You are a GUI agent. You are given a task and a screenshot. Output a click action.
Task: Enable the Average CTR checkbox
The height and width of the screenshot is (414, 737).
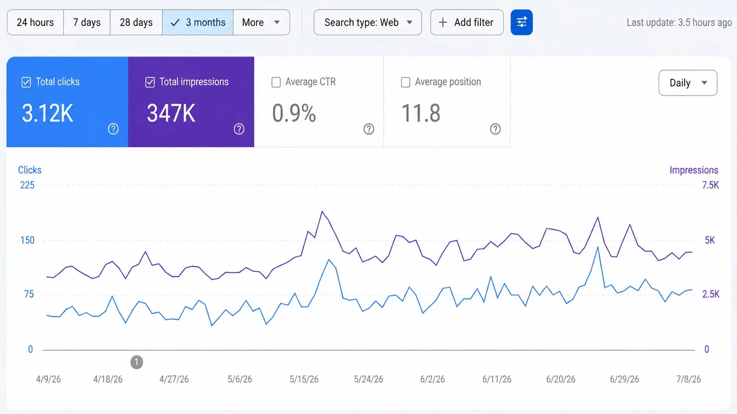click(x=276, y=82)
